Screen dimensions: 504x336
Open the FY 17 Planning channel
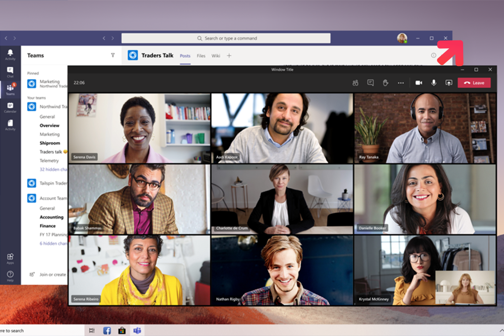(53, 234)
